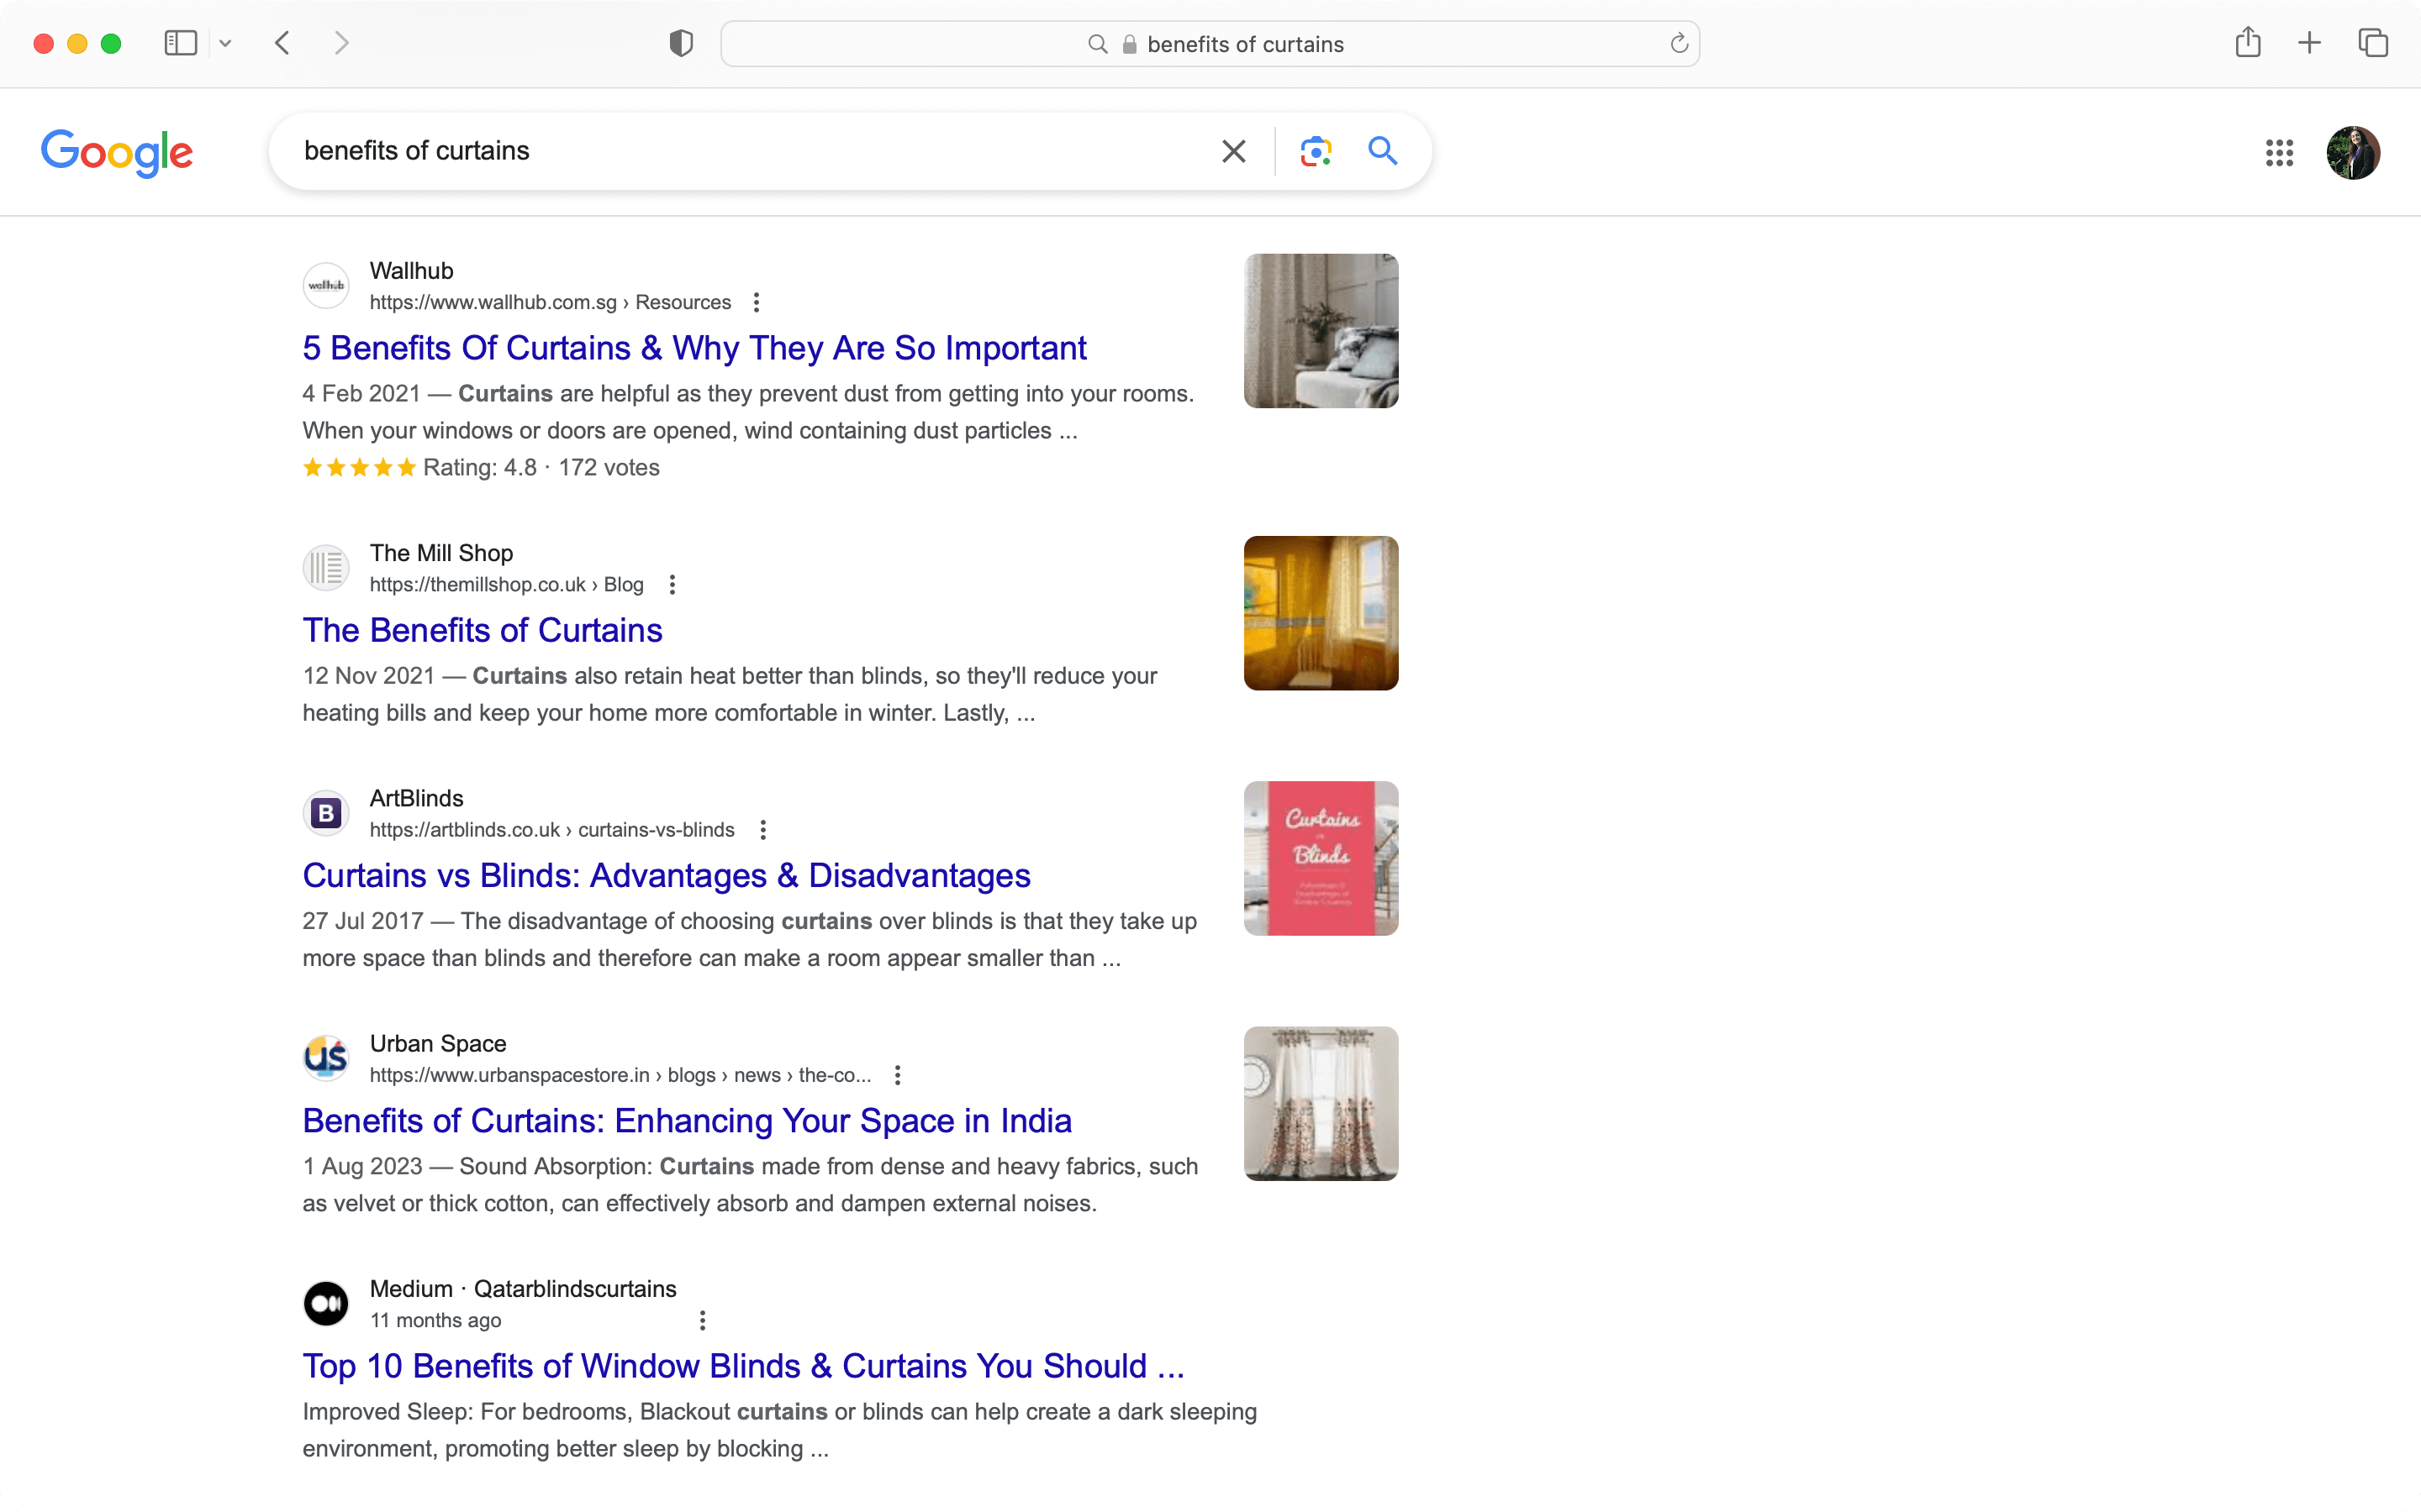Toggle the Safari sidebar icon
The height and width of the screenshot is (1512, 2421).
click(x=180, y=43)
